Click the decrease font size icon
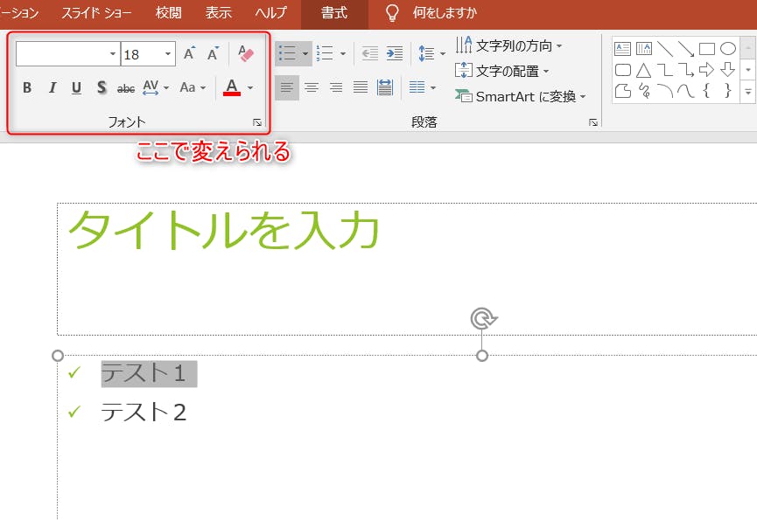The height and width of the screenshot is (520, 757). (x=213, y=54)
